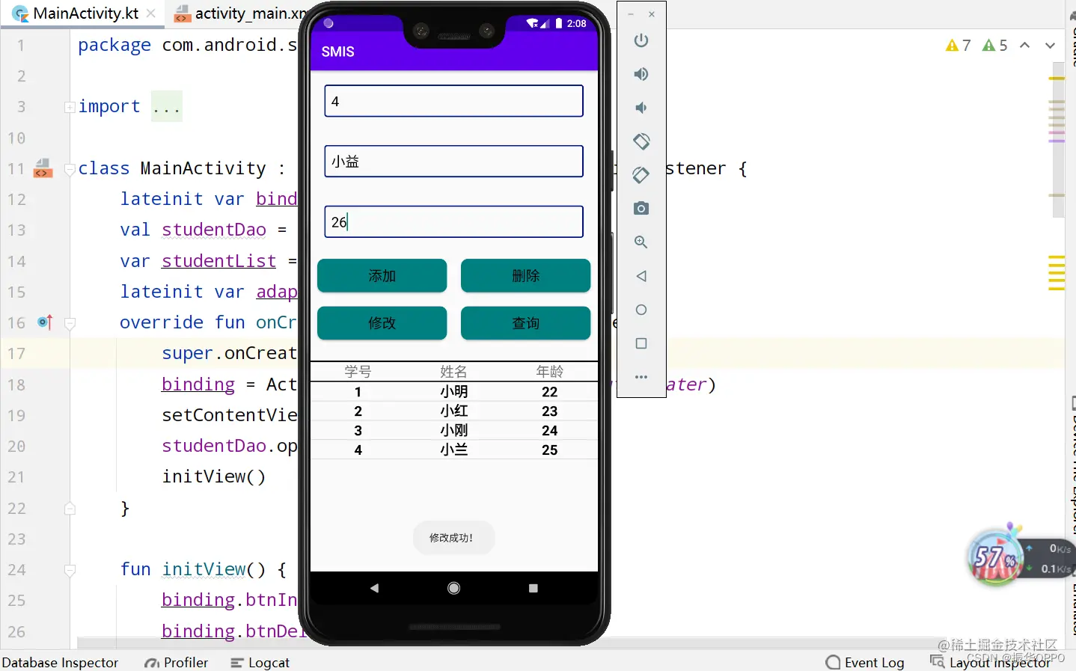Click the fold end marker on line 22

70,509
